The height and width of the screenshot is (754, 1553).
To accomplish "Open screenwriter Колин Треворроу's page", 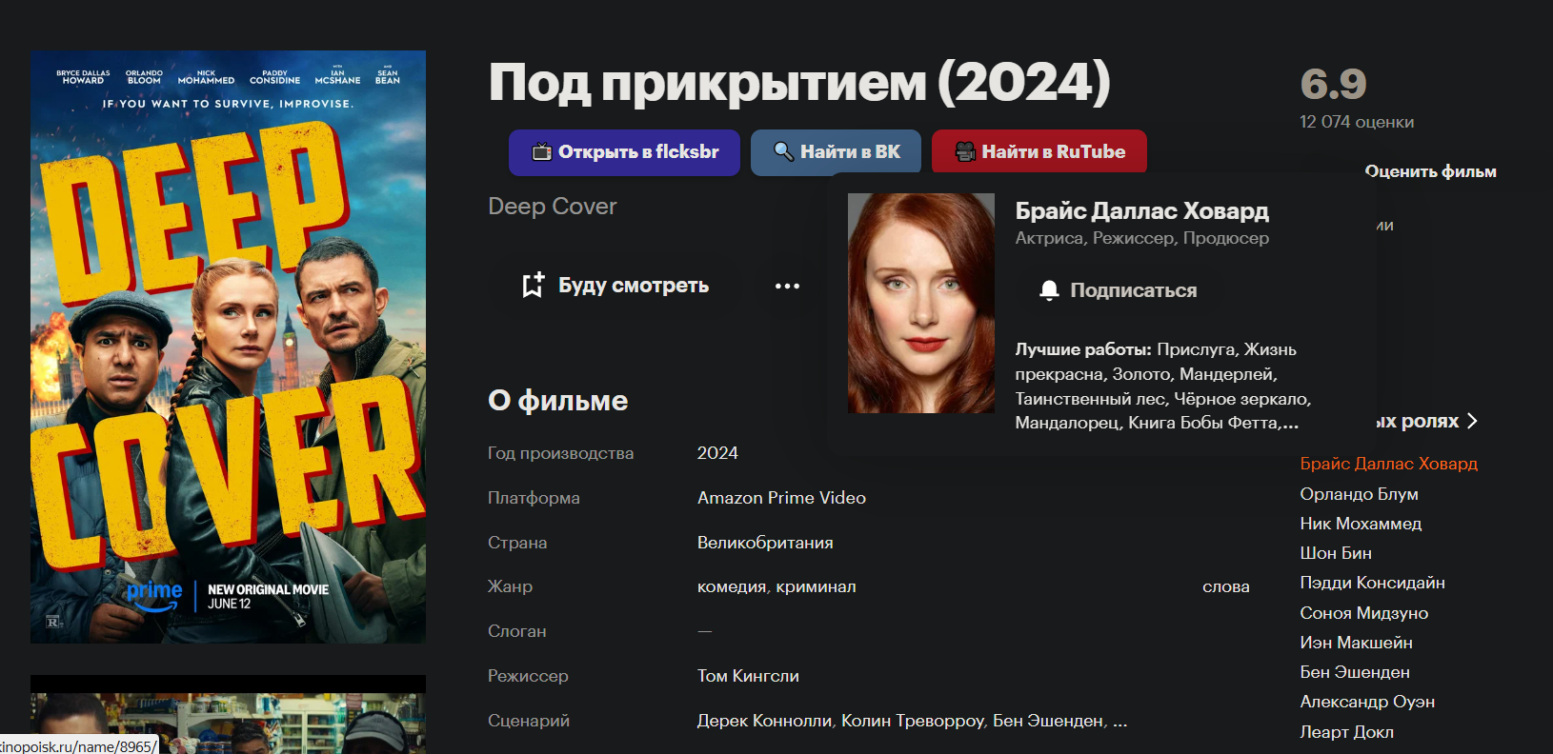I will pos(913,721).
